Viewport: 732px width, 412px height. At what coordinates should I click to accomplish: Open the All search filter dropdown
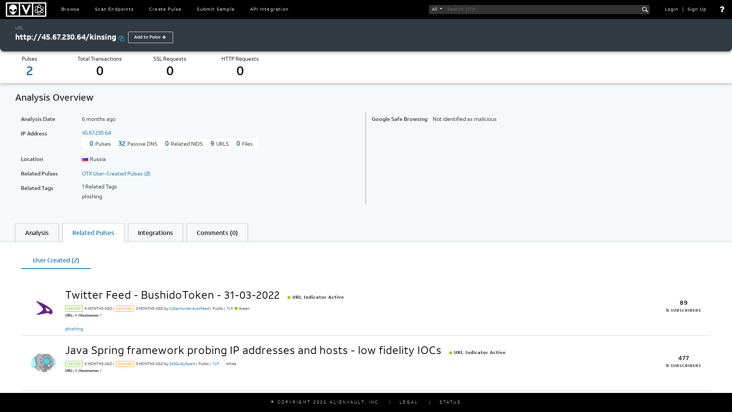437,9
